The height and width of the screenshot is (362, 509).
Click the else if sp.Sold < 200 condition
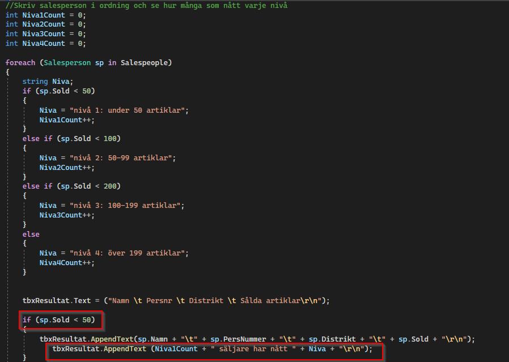[x=71, y=186]
